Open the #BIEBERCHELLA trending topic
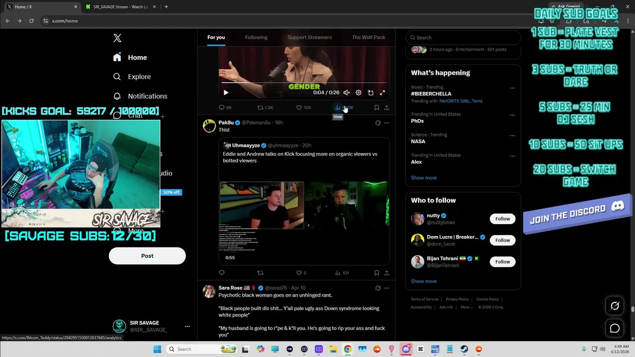Viewport: 635px width, 357px height. (x=431, y=94)
